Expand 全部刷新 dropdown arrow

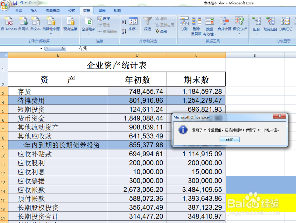point(89,34)
